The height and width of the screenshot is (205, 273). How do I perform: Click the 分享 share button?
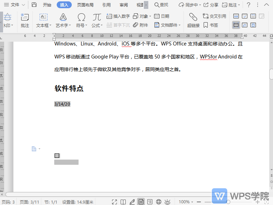(x=211, y=5)
